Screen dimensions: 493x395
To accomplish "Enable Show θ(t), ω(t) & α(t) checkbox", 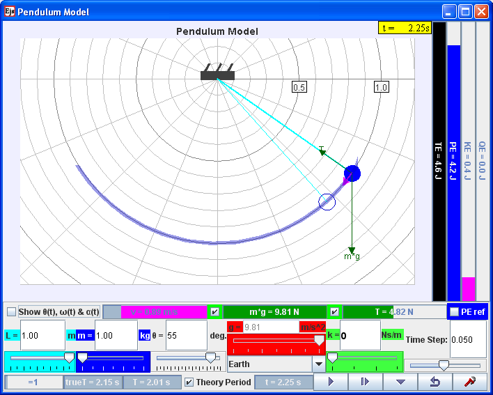I will [12, 312].
